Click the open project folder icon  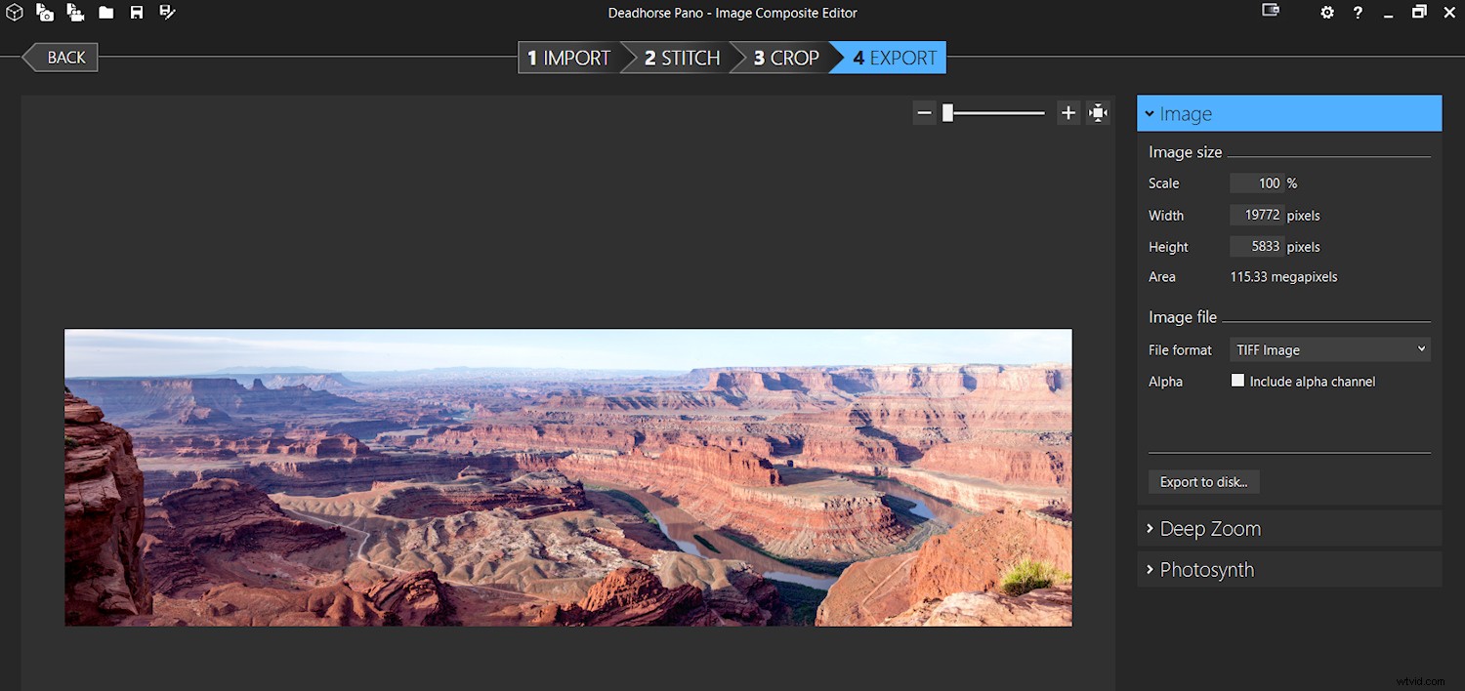pos(105,13)
